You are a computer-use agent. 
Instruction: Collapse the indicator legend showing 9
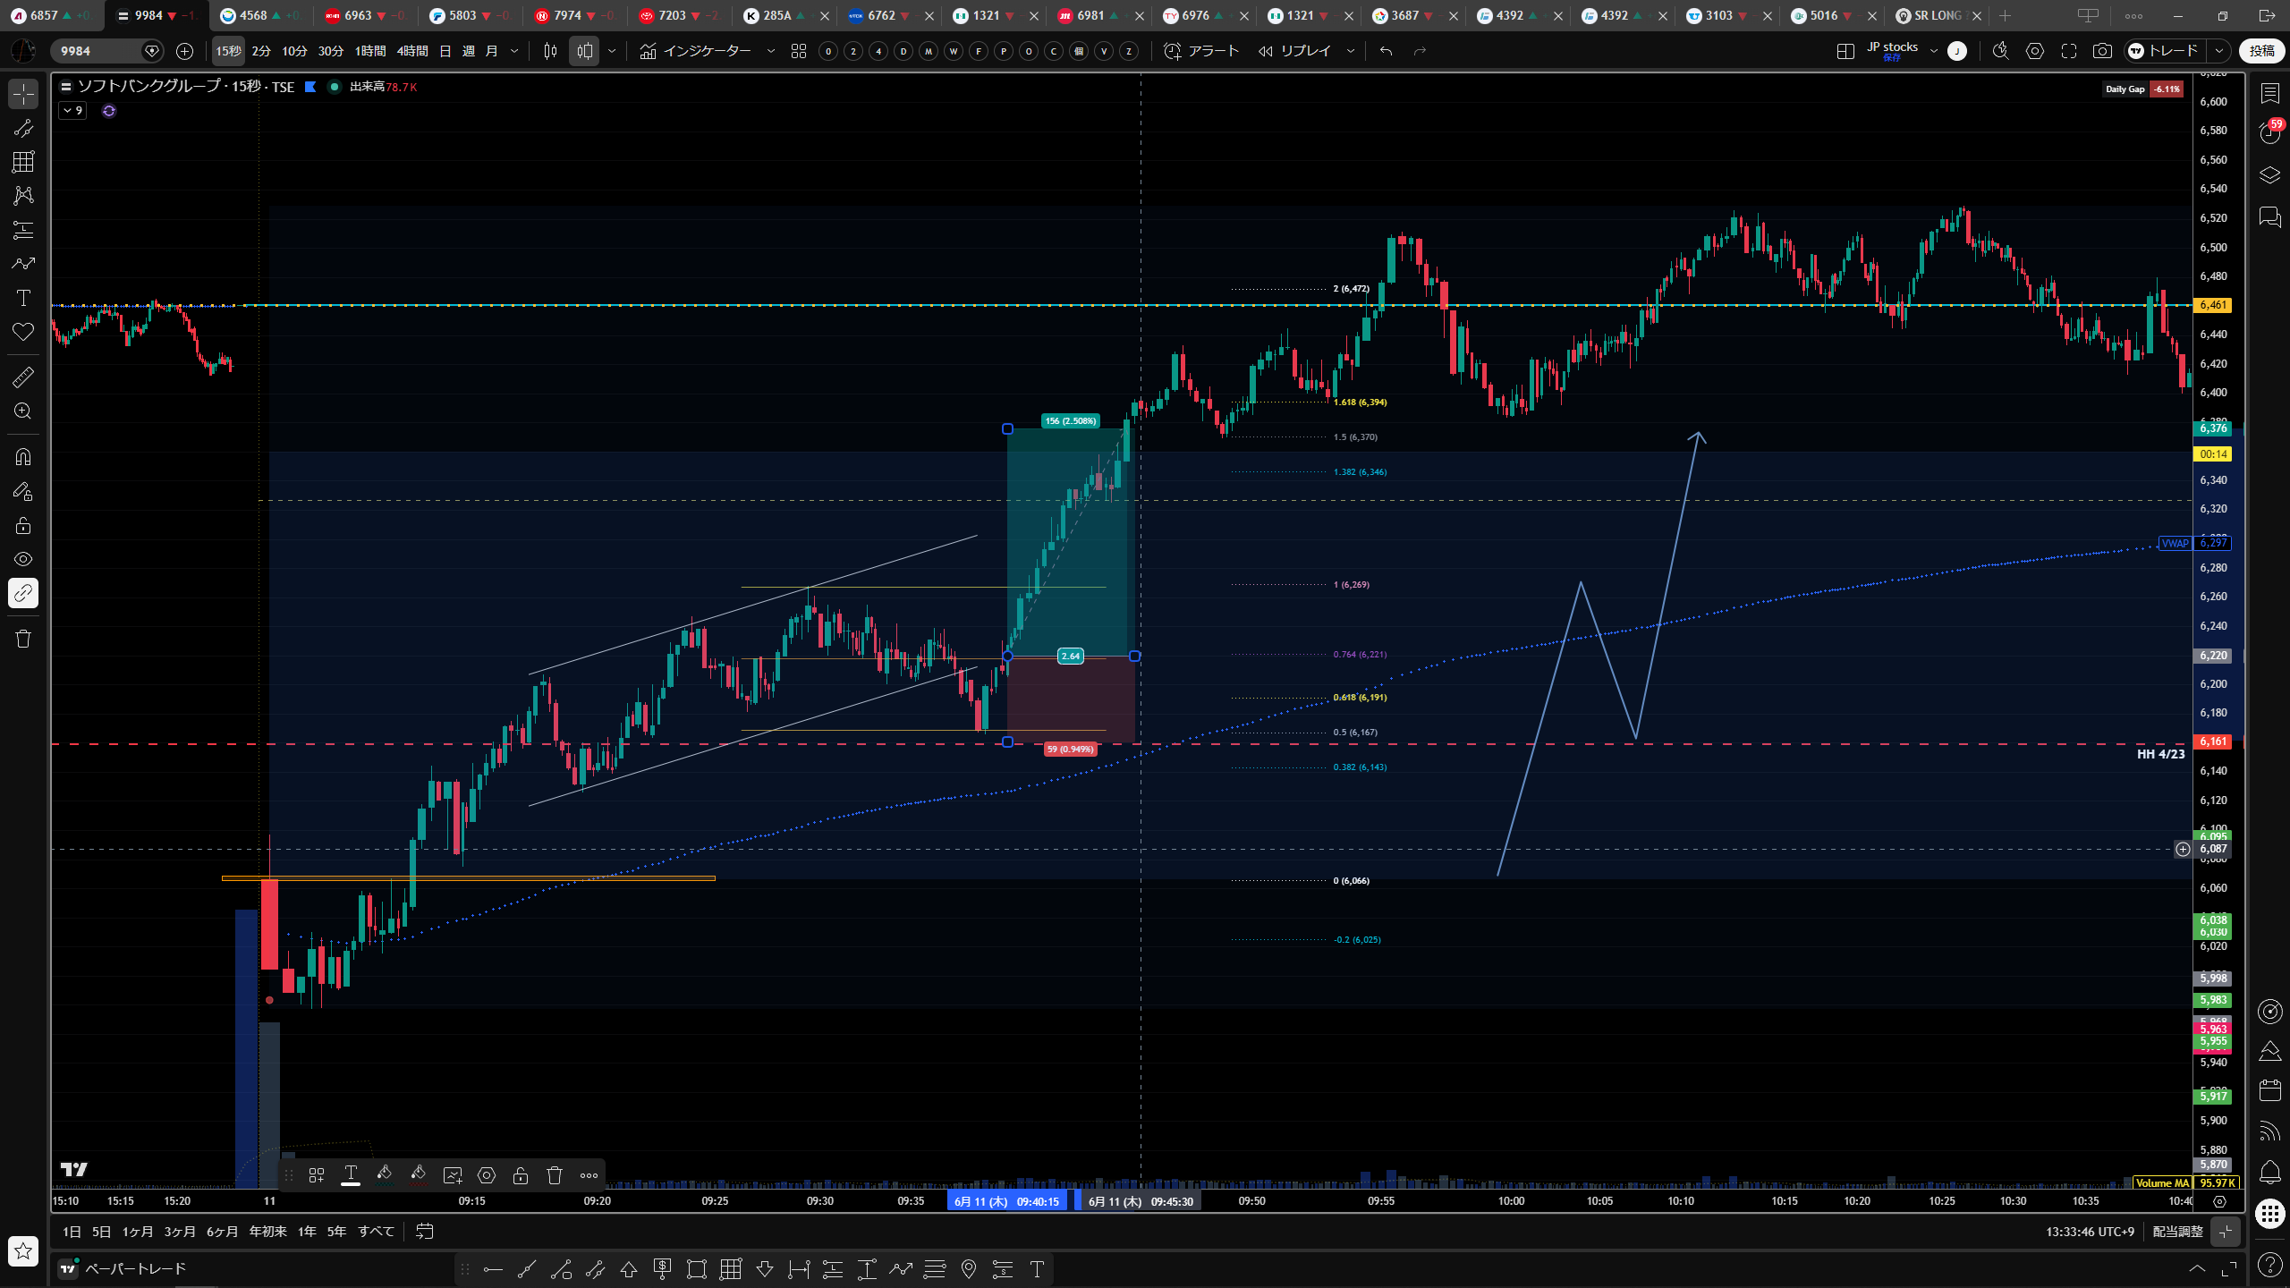[72, 111]
